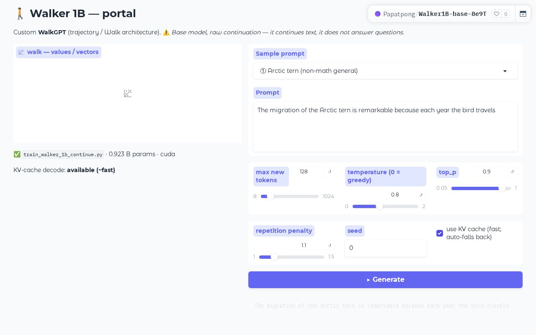Reset the top_p value
Viewport: 536px width, 335px height.
tap(512, 172)
